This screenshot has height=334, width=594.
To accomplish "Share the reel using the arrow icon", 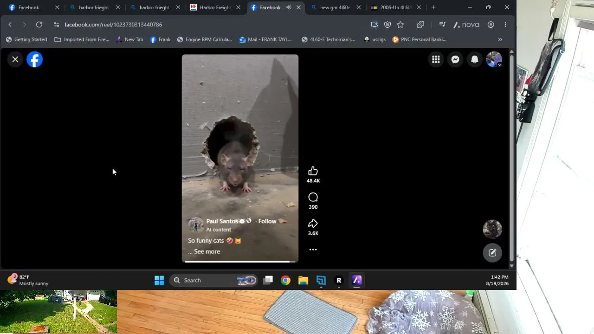I will [313, 224].
